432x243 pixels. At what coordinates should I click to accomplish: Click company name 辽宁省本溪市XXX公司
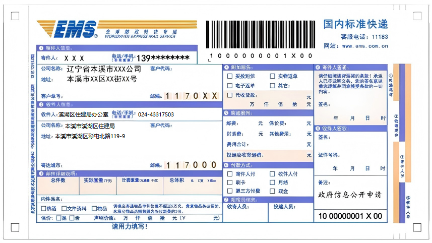(104, 69)
